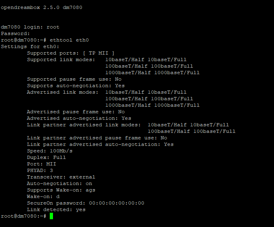
Task: Click the "Password:" prompt line
Action: tap(15, 33)
